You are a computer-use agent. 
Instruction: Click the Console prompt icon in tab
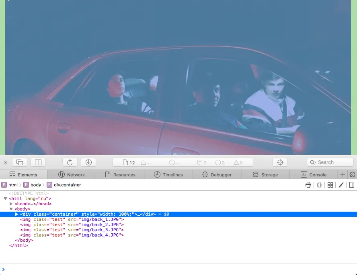tap(304, 175)
